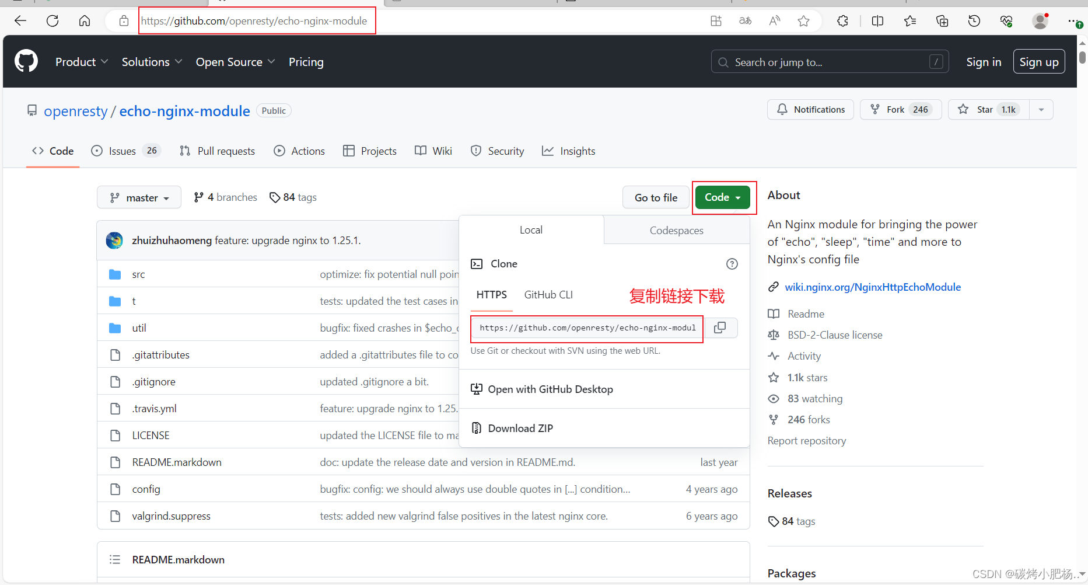
Task: Click the Go to file button
Action: click(x=656, y=198)
